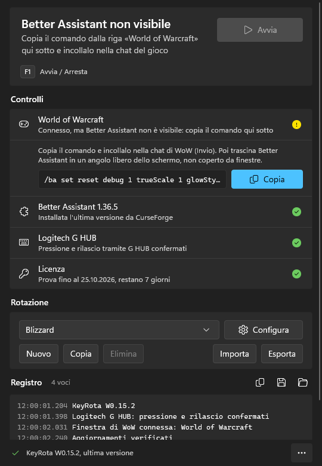Click the Licenza green check status icon
This screenshot has height=466, width=322.
point(296,274)
